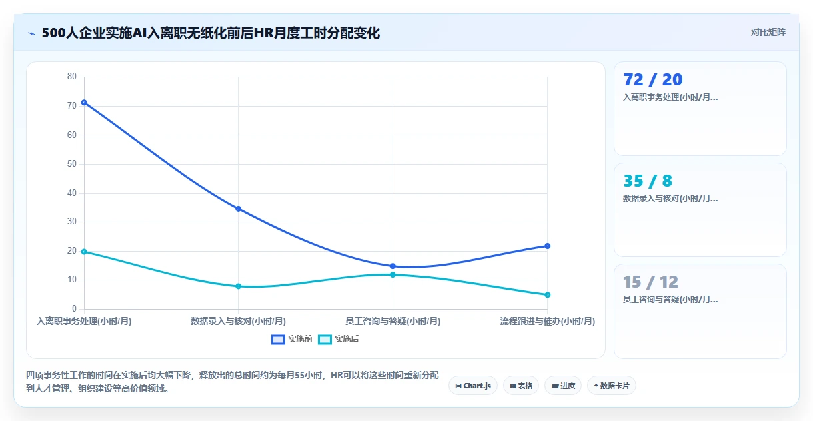The height and width of the screenshot is (421, 813).
Task: Click the 实施后 data point at 入离职事务处理
Action: click(84, 252)
